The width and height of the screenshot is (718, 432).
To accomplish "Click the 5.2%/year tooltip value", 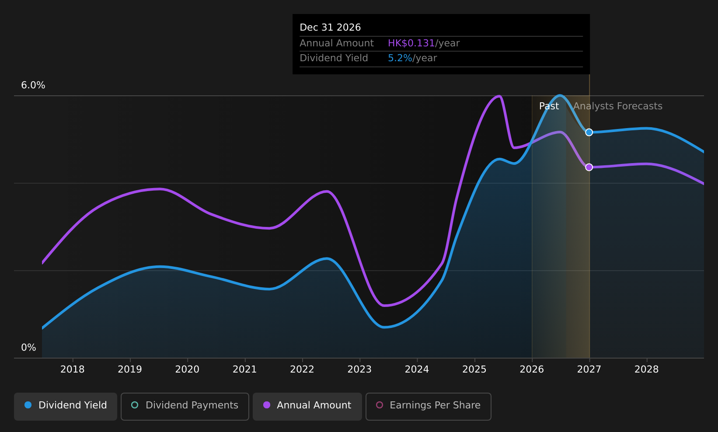I will point(412,58).
